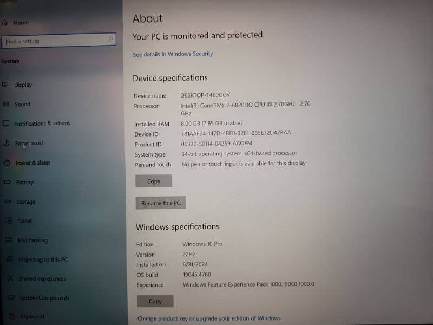Click the Storage drive icon
Viewport: 433px width, 325px height.
pos(7,201)
